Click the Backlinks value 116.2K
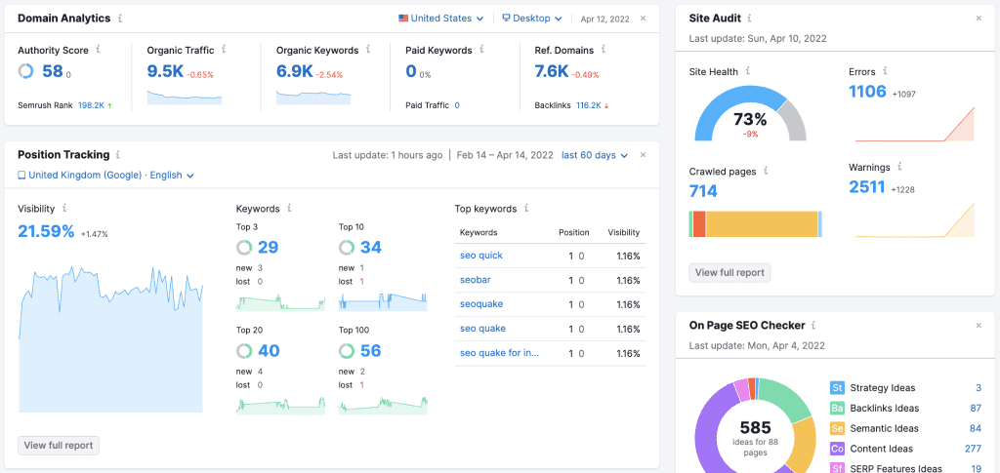 (589, 105)
